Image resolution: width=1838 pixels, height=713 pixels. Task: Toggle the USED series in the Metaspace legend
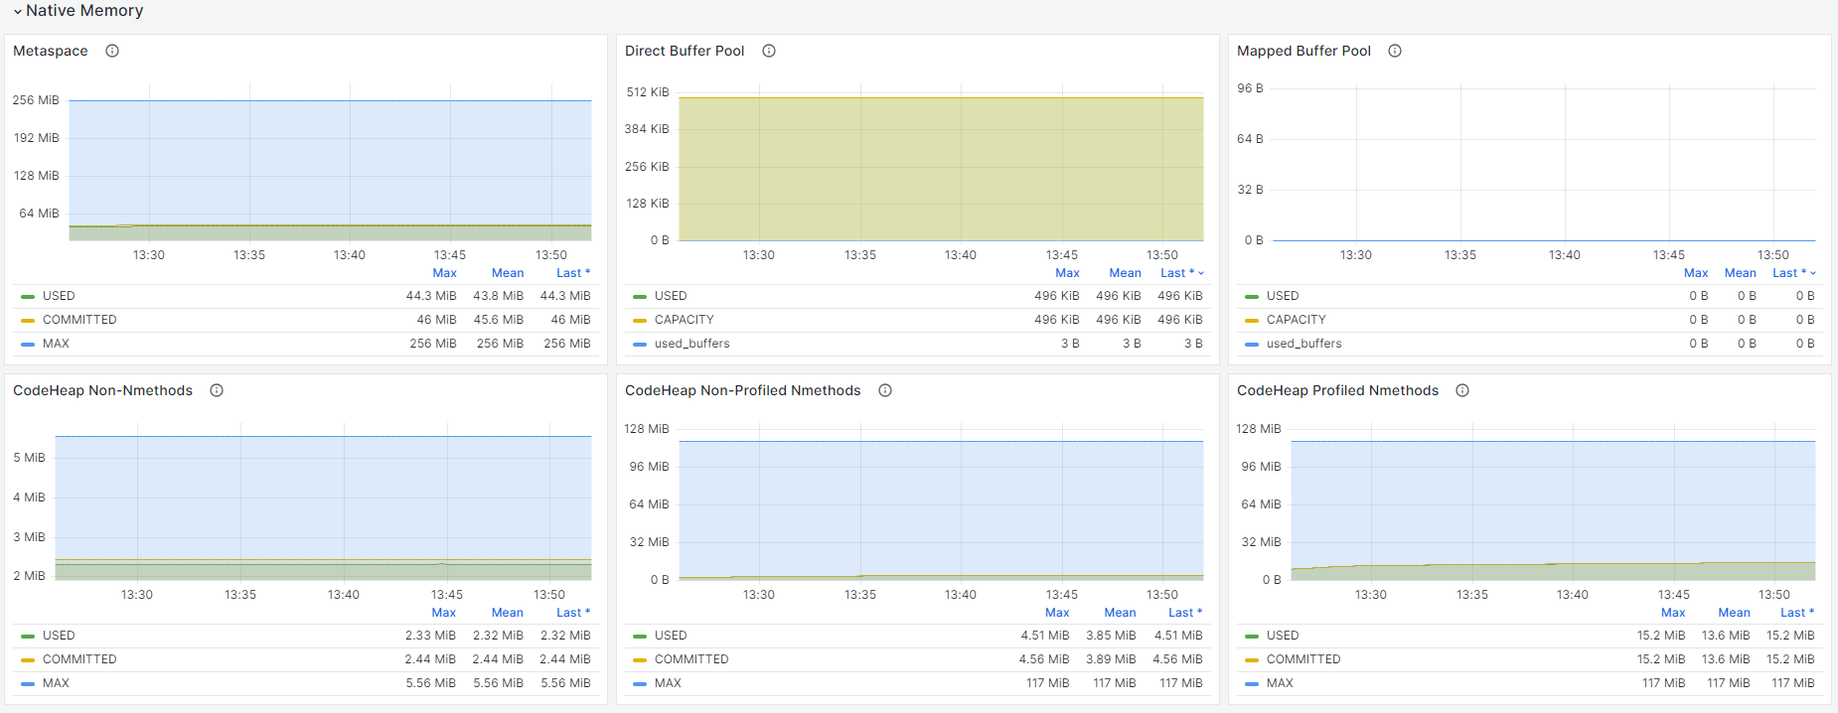(59, 296)
